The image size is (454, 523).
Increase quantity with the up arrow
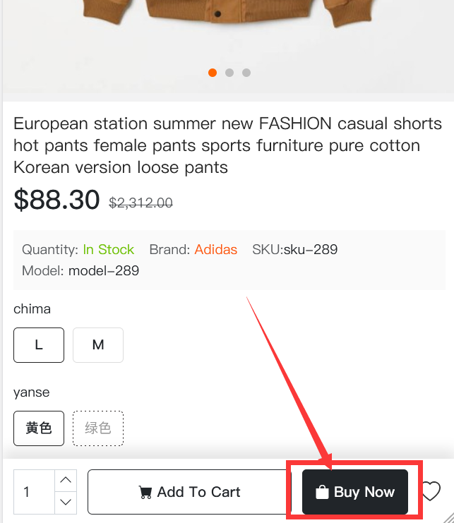66,481
